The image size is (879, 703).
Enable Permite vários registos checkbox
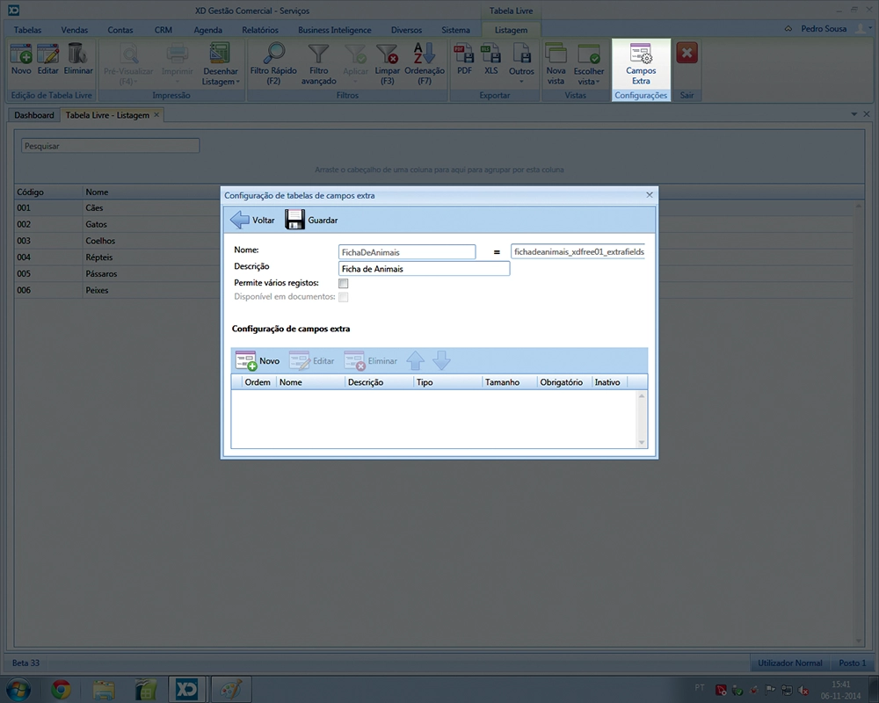point(344,283)
